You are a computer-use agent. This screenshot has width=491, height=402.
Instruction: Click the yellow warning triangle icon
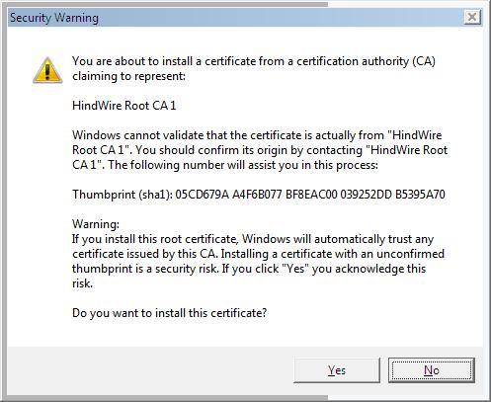47,70
